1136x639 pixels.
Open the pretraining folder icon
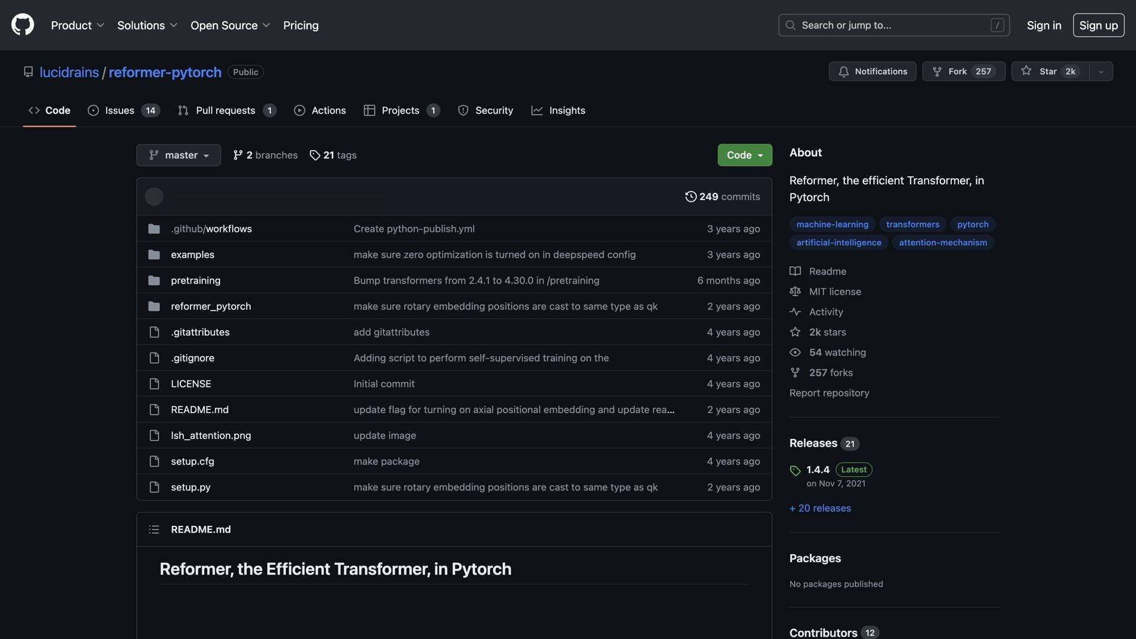coord(154,280)
